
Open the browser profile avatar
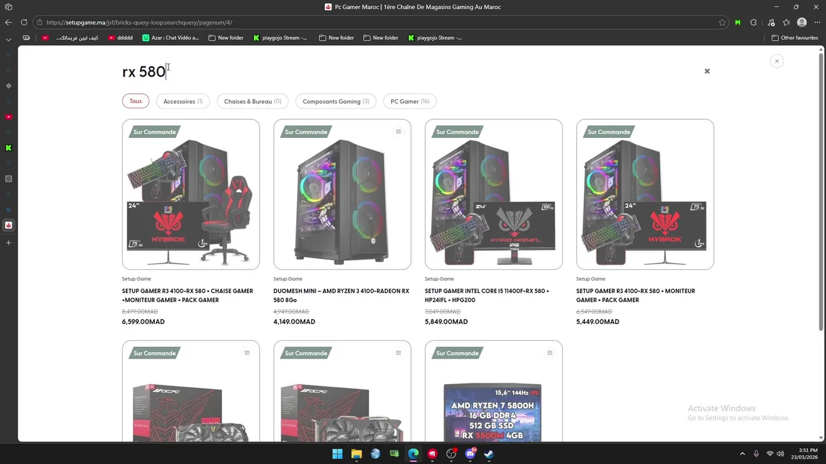click(801, 22)
